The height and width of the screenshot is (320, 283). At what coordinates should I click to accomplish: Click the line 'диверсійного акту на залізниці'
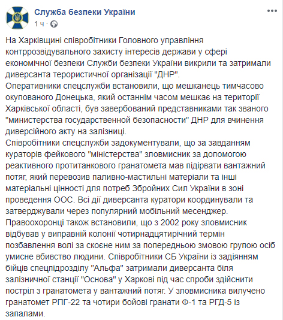[x=65, y=132]
